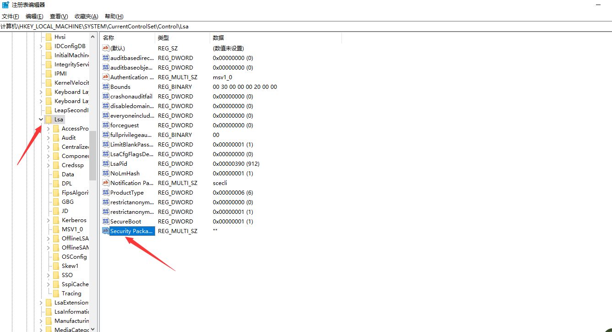612x332 pixels.
Task: Click the SecureBoot DWORD value icon
Action: [x=106, y=222]
